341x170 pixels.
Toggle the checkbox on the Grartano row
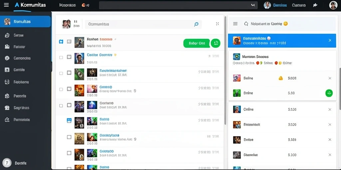coord(61,106)
